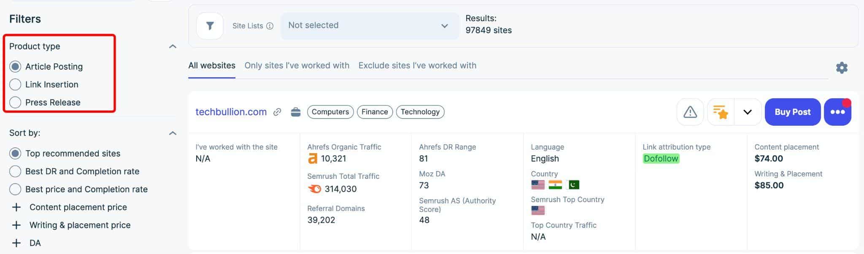Choose the Press Release product type
The image size is (864, 254).
click(x=15, y=103)
